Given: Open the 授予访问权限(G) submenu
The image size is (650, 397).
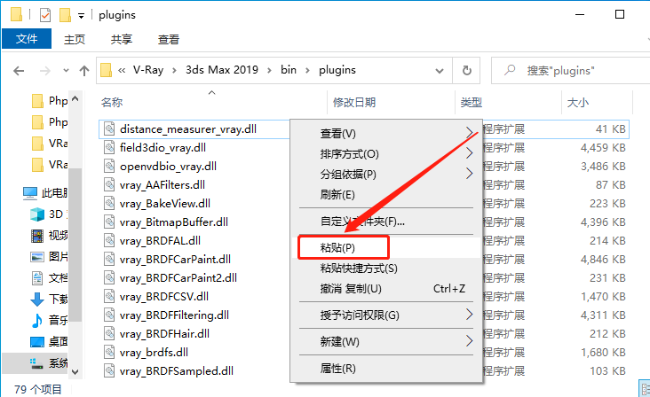Looking at the screenshot, I should (x=386, y=315).
